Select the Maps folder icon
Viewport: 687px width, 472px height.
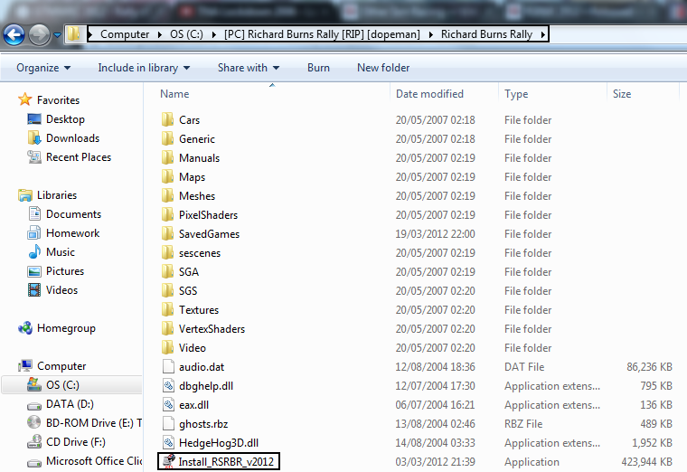[167, 176]
